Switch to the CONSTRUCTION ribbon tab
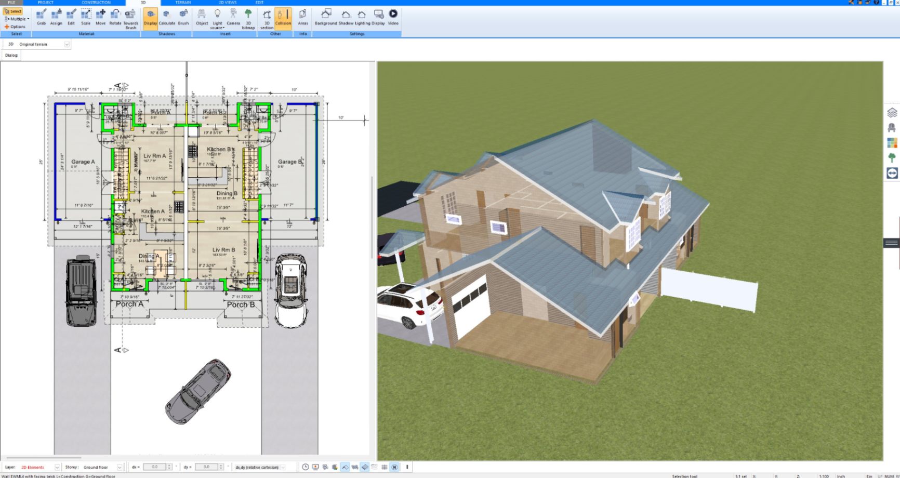 point(96,3)
